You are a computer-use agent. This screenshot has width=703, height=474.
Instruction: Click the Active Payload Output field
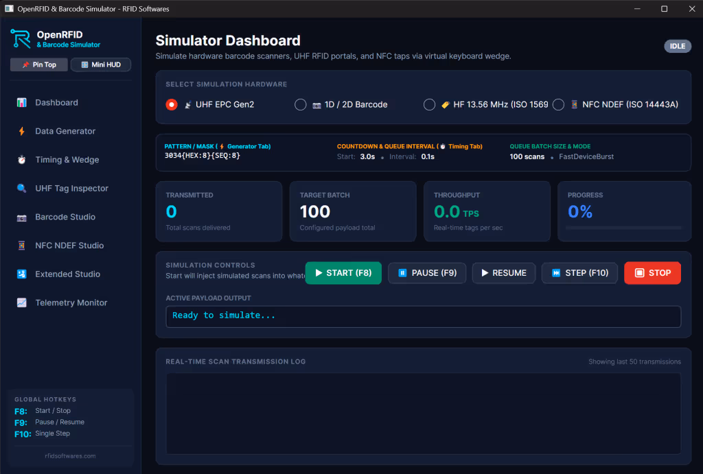click(x=423, y=316)
